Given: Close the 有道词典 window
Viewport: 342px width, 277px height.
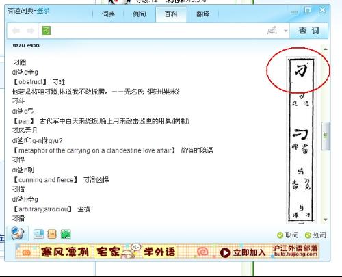Looking at the screenshot, I should (322, 10).
